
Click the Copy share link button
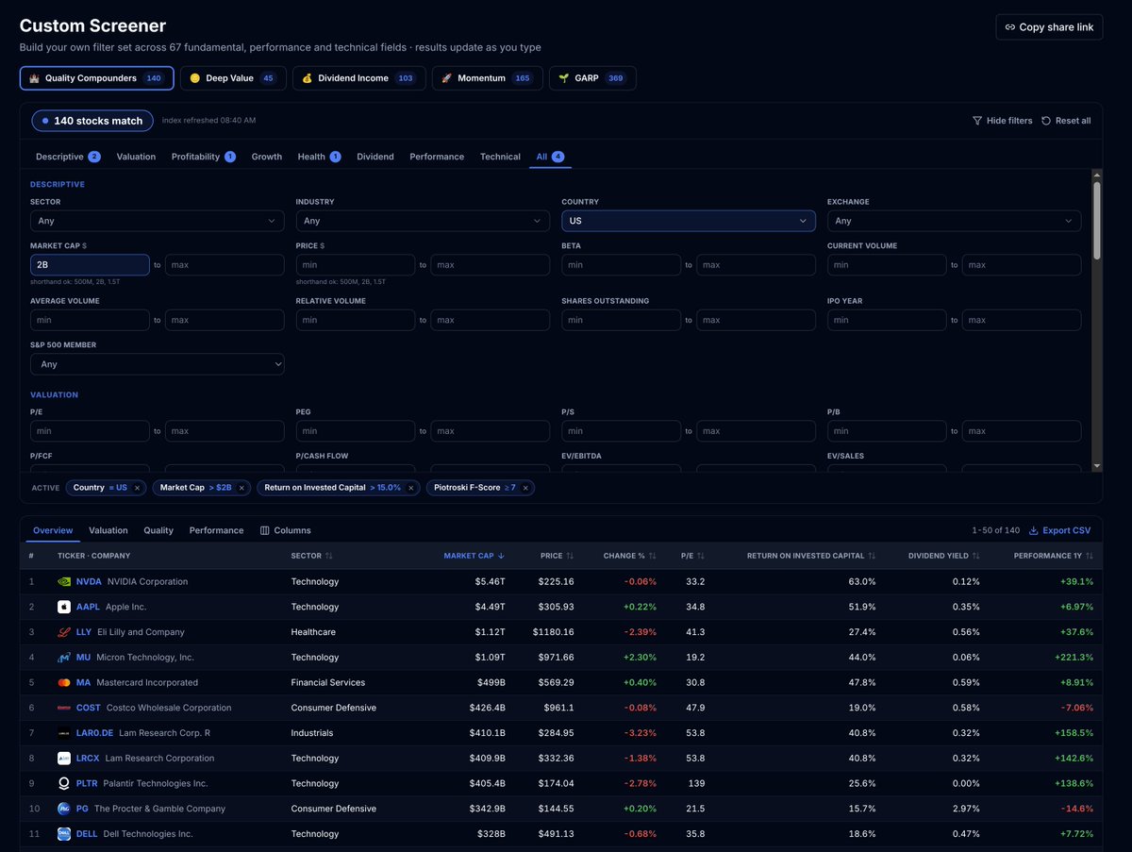[1049, 27]
